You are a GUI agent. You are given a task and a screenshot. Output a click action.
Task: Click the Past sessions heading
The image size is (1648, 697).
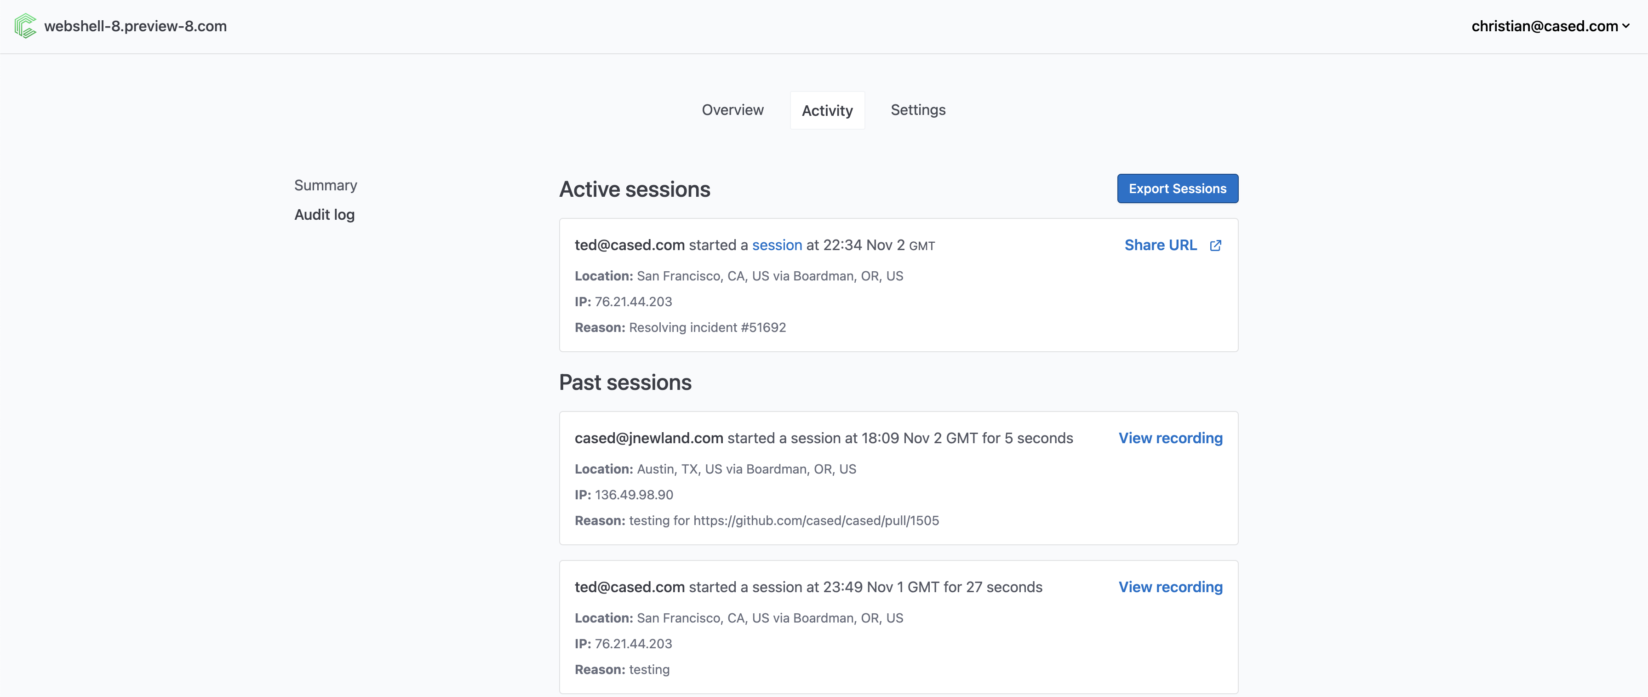click(x=624, y=383)
